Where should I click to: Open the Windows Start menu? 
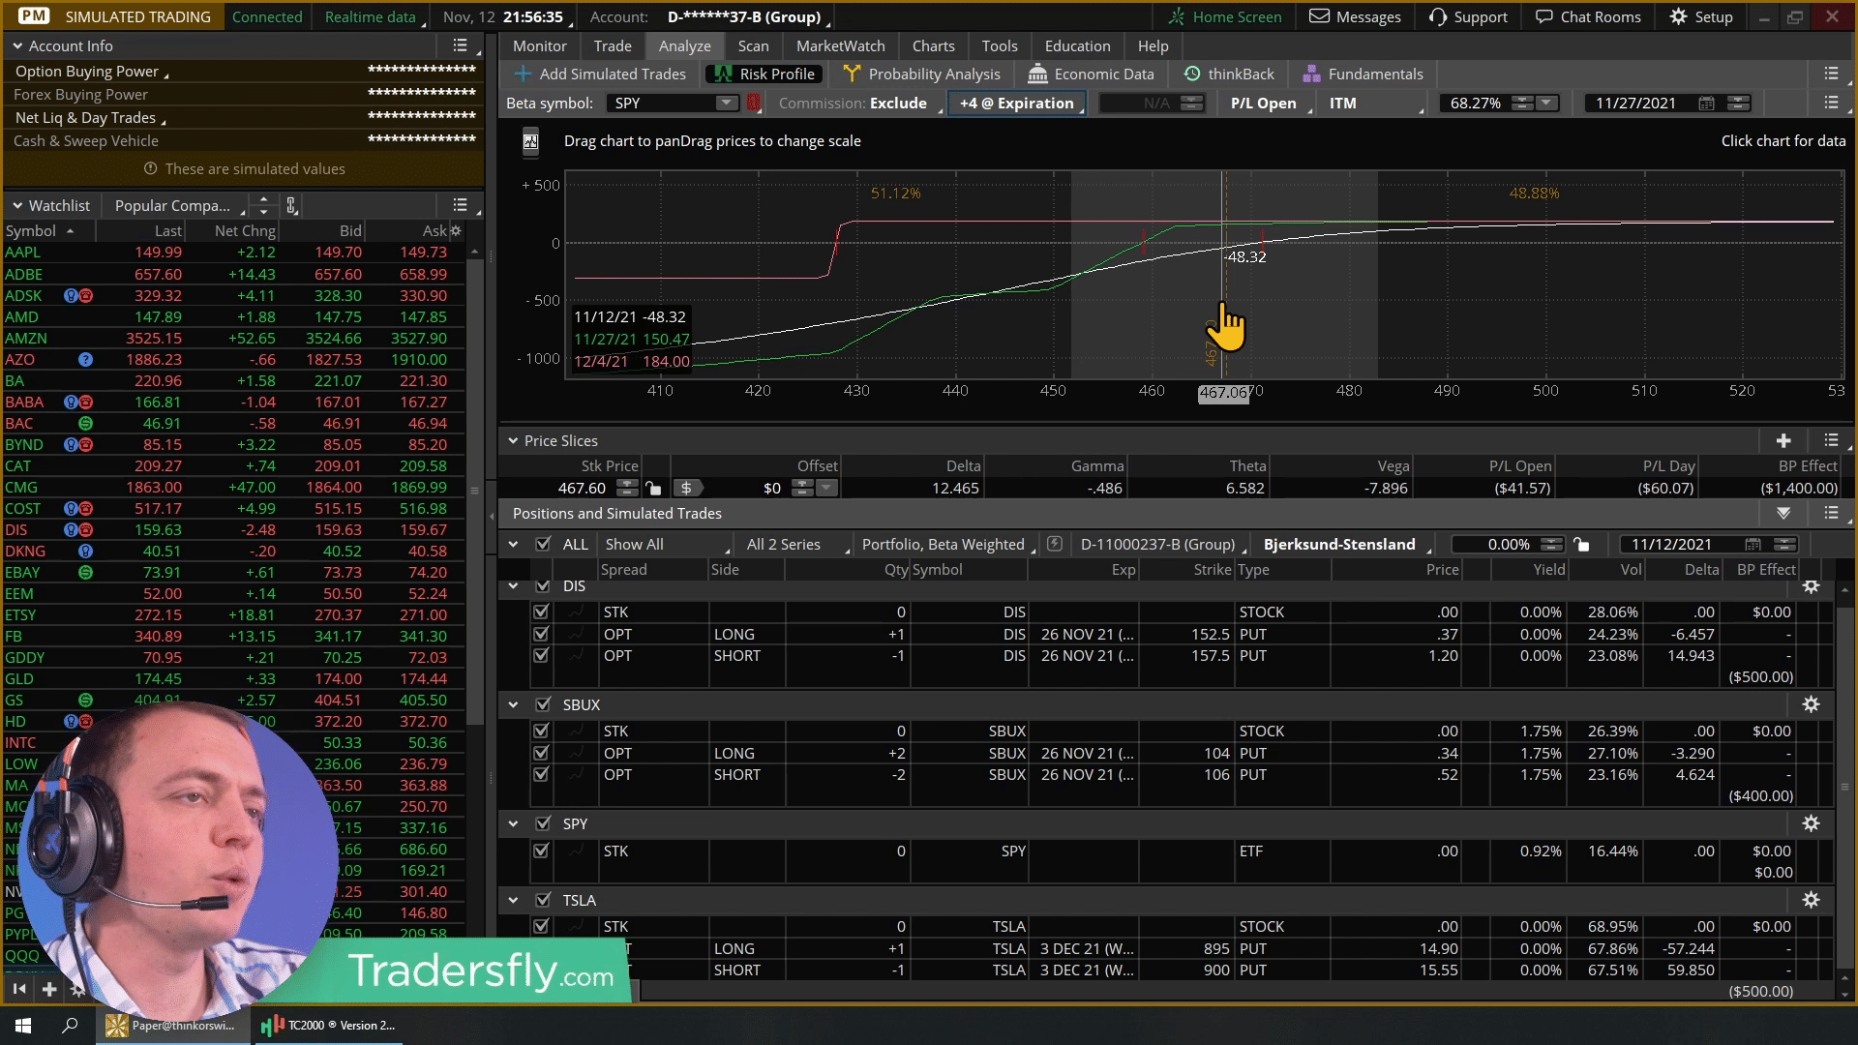coord(23,1025)
